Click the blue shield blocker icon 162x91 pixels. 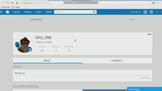coord(153,3)
